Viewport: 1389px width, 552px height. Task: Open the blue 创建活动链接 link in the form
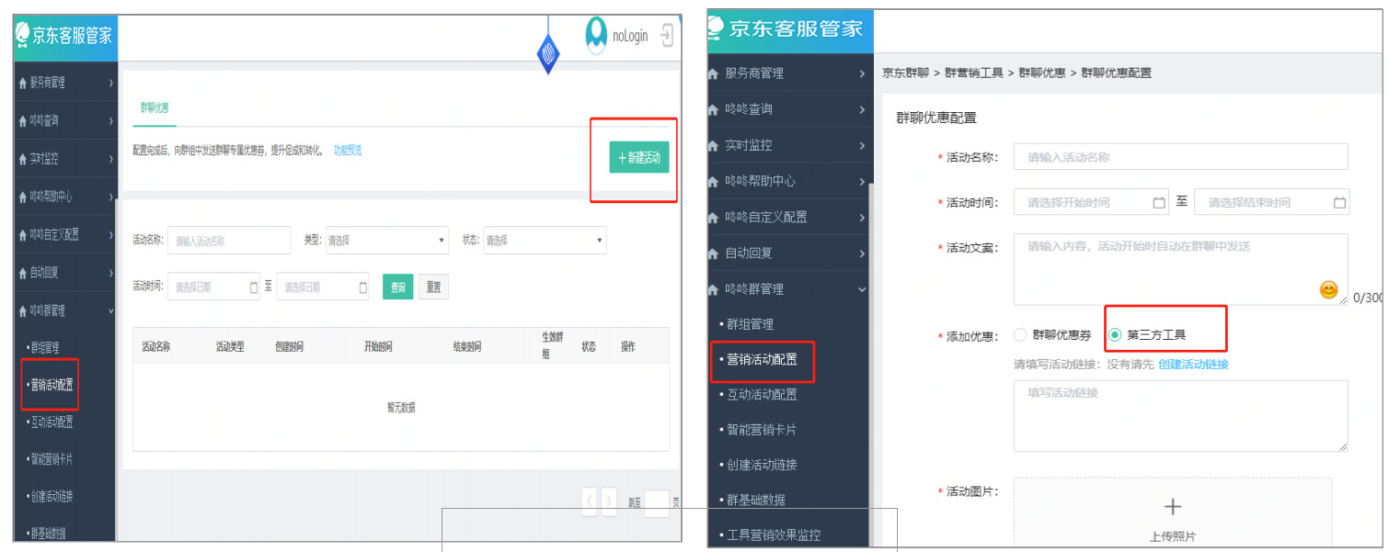[x=1193, y=365]
